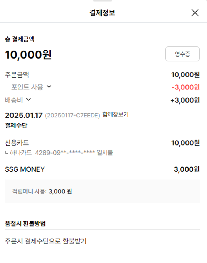The height and width of the screenshot is (263, 207).
Task: Expand the 포인트 사용 chevron arrow
Action: (49, 87)
